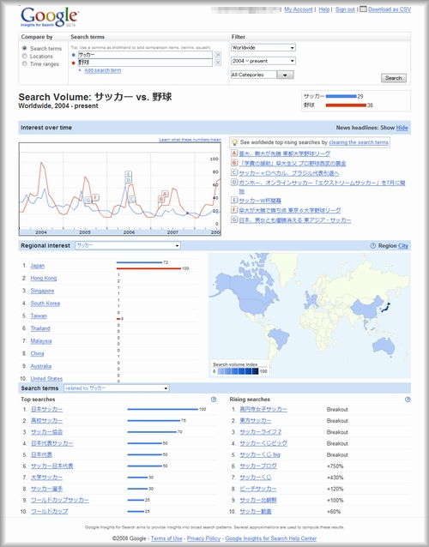429x547 pixels.
Task: Open the Regional interest term dropdown
Action: click(128, 245)
